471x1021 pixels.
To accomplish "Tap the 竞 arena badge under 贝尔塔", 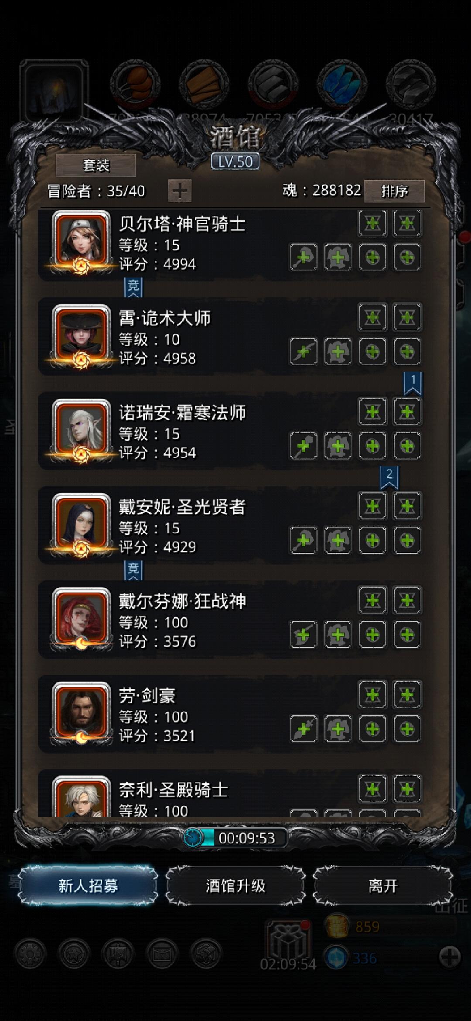I will pyautogui.click(x=133, y=287).
